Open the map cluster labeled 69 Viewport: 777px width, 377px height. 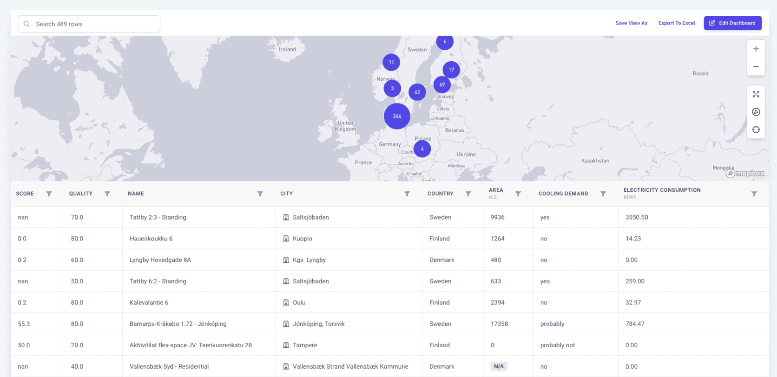pyautogui.click(x=442, y=84)
